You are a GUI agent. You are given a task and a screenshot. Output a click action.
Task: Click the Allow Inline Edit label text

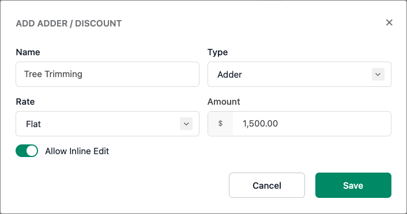point(77,151)
